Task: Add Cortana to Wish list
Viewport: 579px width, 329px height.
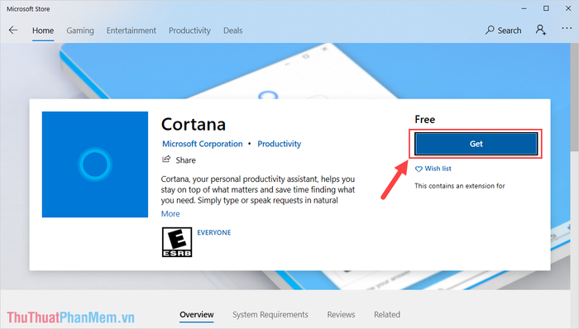Action: point(433,169)
